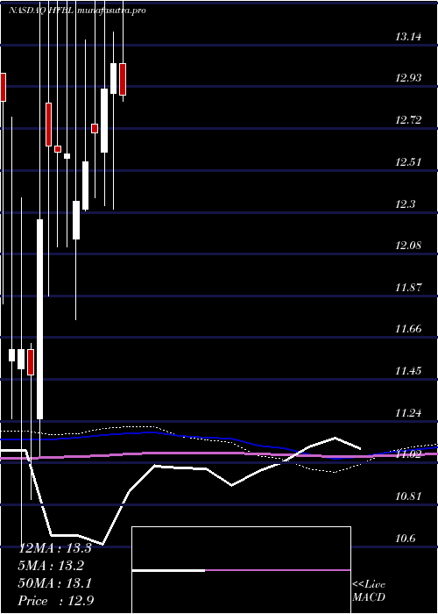Click the 11.66 price axis label
438x614 pixels.
coord(408,329)
